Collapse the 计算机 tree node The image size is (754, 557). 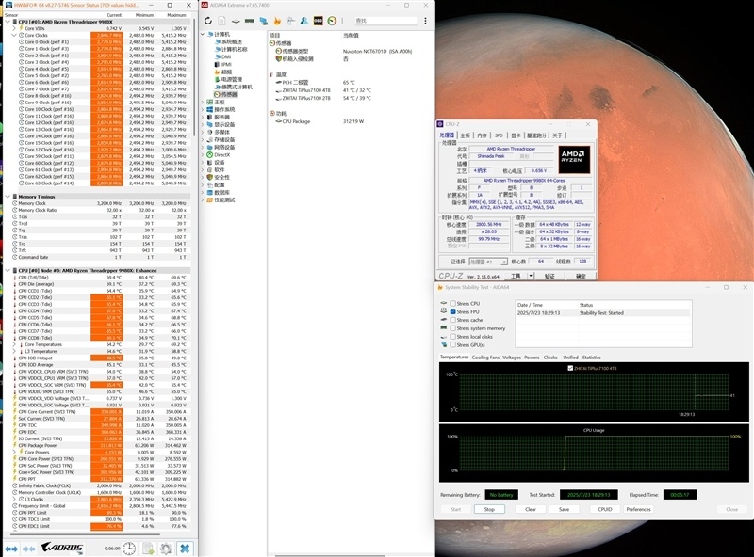pos(204,34)
